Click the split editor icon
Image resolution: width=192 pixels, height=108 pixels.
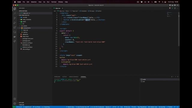click(175, 8)
